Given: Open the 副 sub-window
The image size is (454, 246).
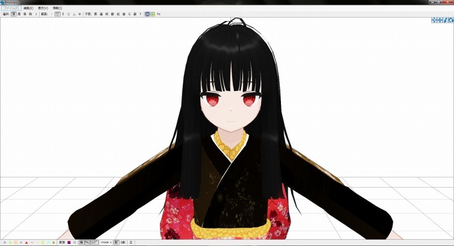Looking at the screenshot, I should (135, 14).
